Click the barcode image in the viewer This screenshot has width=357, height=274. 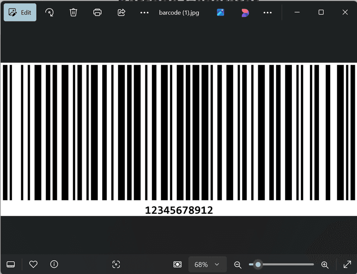(179, 139)
